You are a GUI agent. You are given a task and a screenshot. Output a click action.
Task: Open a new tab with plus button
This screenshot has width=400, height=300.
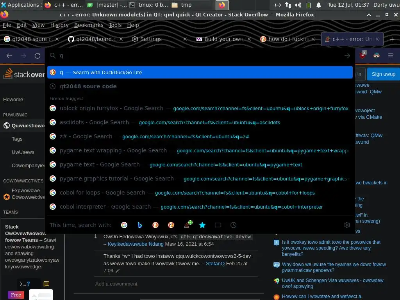tap(392, 39)
